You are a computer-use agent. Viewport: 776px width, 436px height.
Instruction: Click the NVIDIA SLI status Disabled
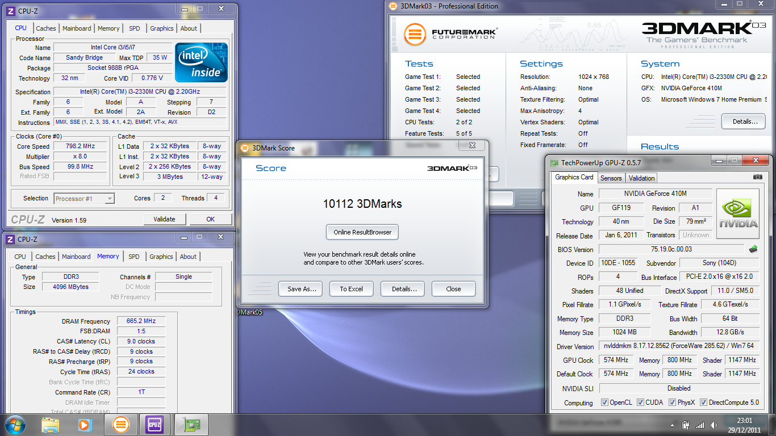pos(679,388)
